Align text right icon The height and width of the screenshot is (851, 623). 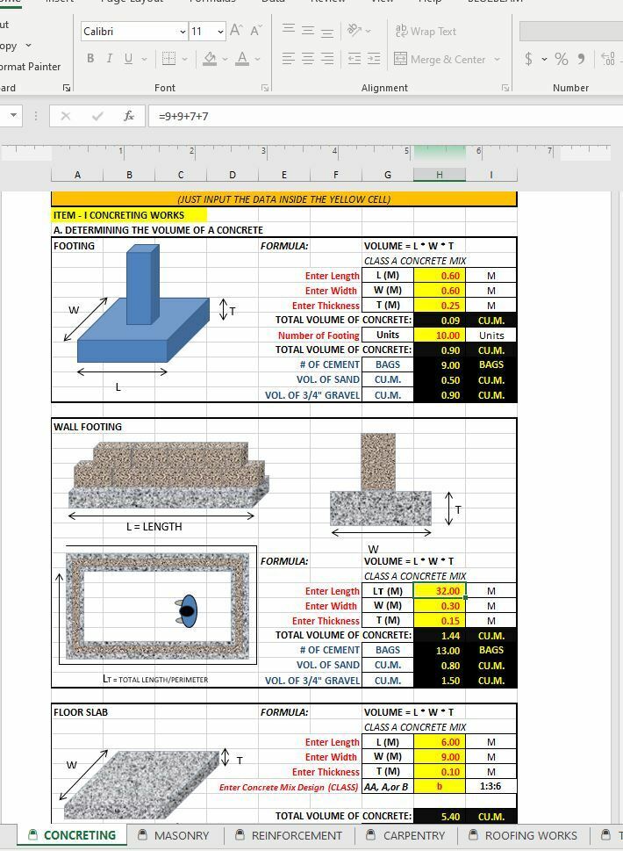pos(327,59)
